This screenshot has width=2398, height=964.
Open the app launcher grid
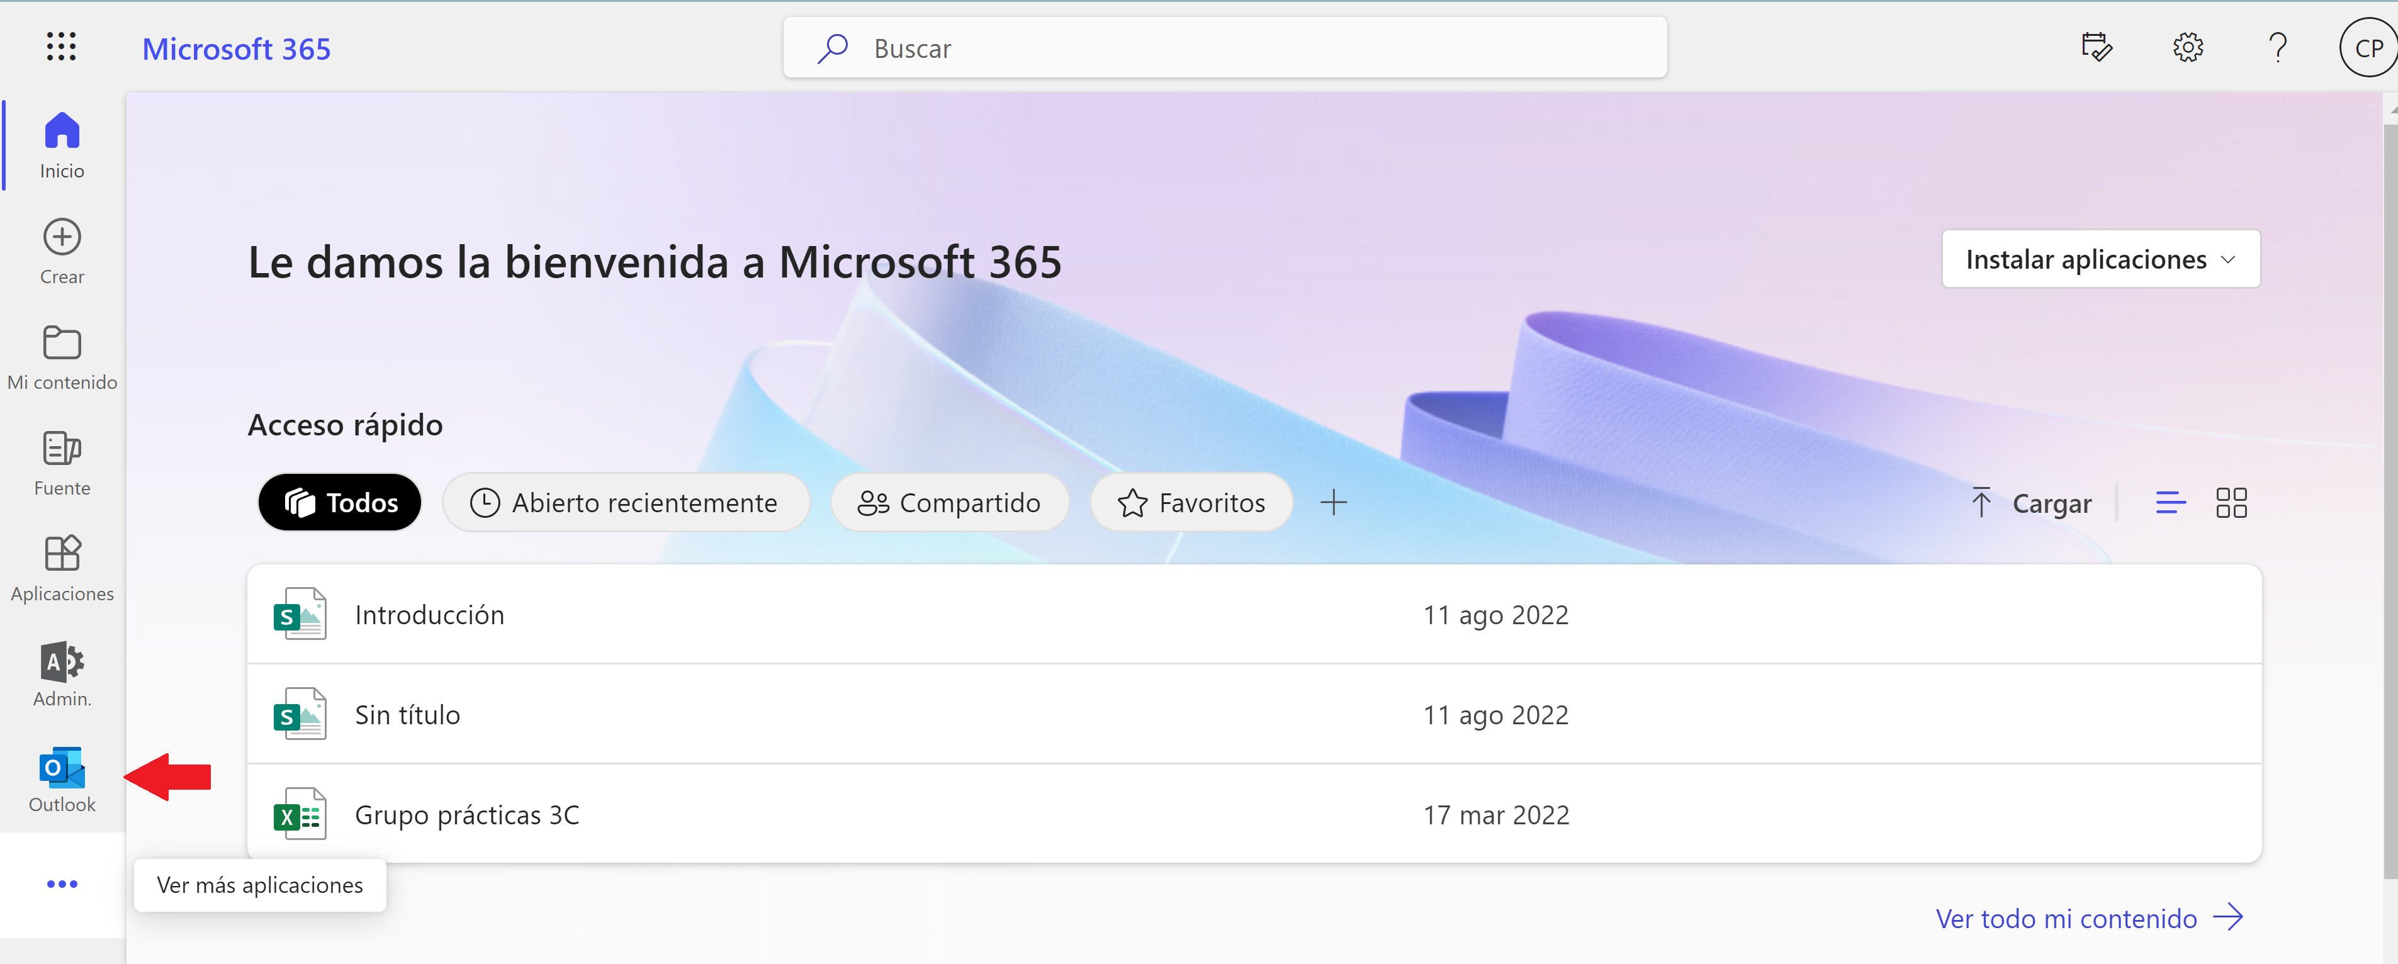[x=62, y=47]
